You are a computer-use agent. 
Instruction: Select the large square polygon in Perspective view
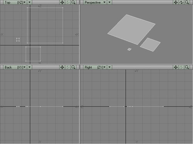tap(132, 30)
